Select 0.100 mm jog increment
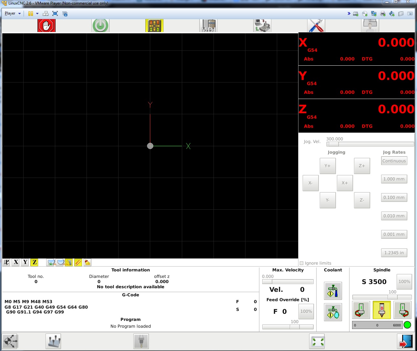Screen dimensions: 417x351 click(394, 198)
